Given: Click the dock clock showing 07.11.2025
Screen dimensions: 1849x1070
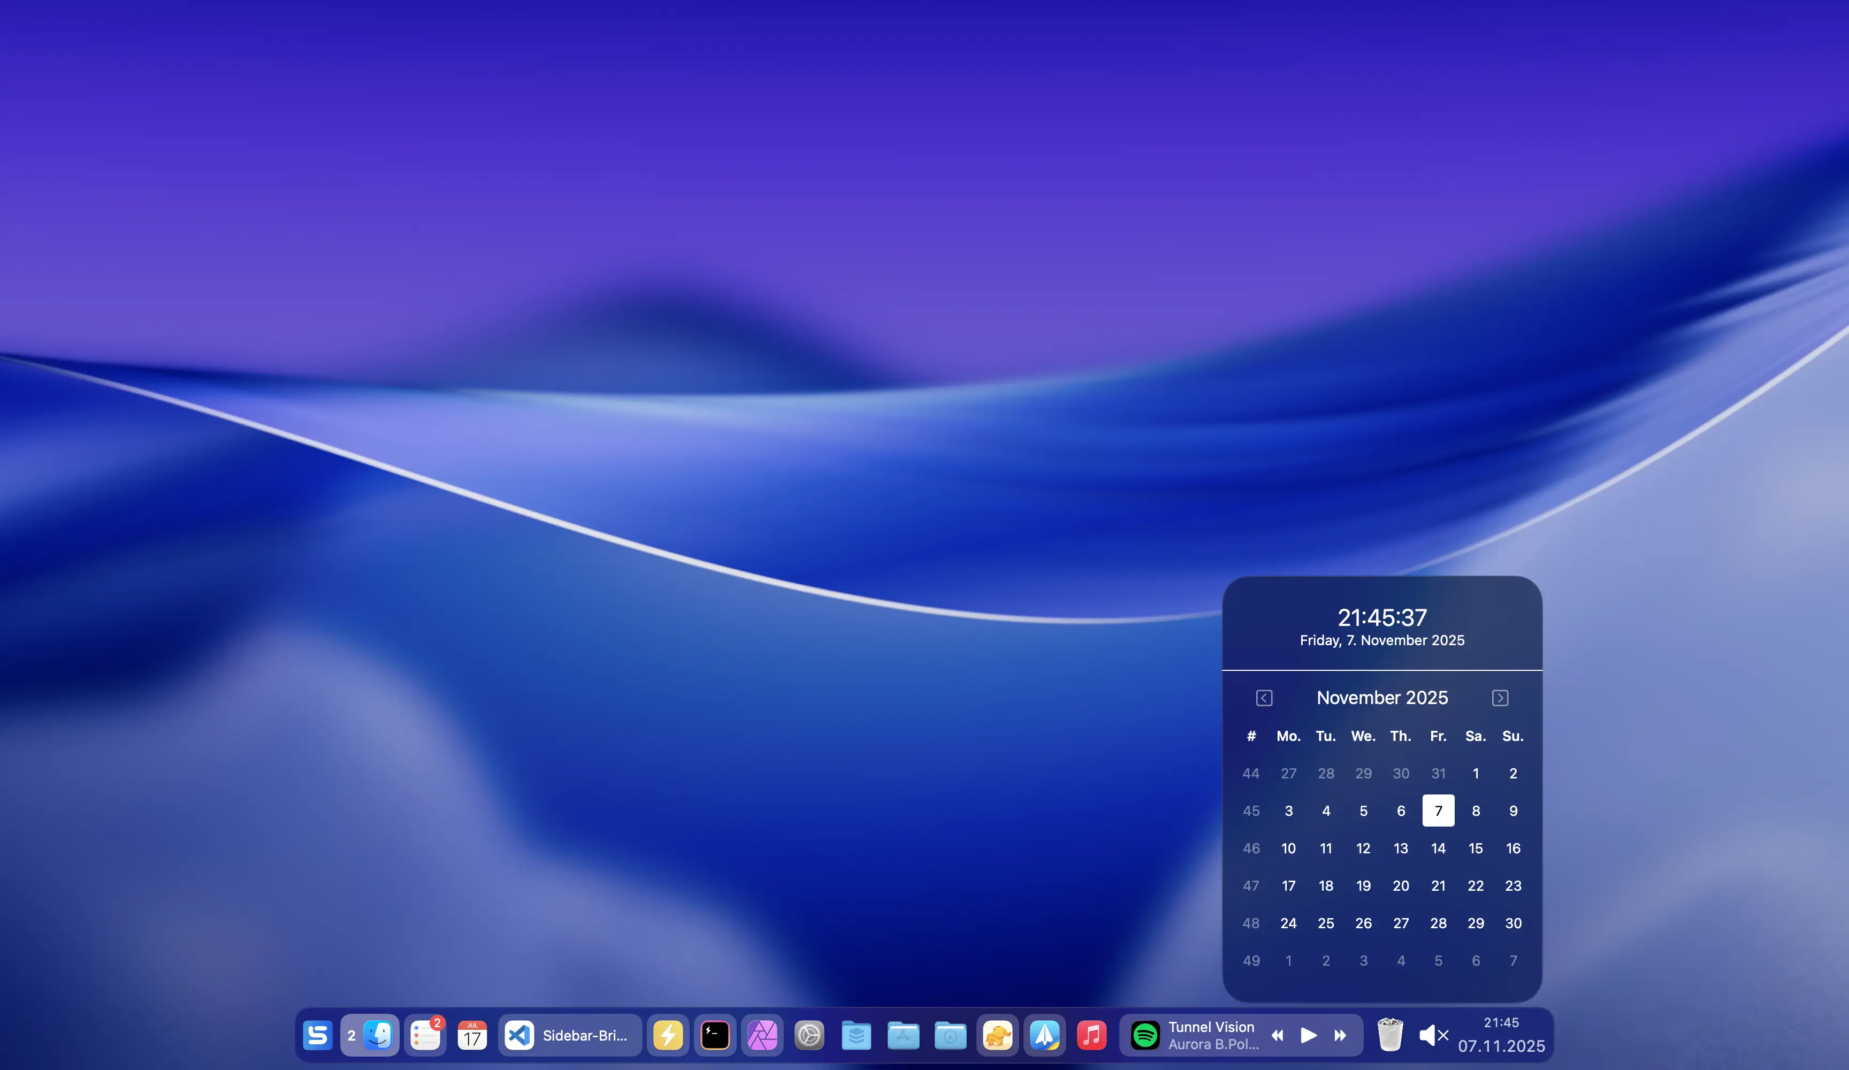Looking at the screenshot, I should coord(1501,1036).
